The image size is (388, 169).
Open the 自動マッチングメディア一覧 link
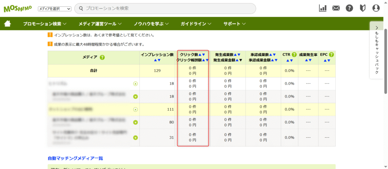[x=75, y=158]
